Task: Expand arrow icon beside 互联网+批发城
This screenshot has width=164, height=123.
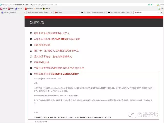Action: click(x=31, y=62)
